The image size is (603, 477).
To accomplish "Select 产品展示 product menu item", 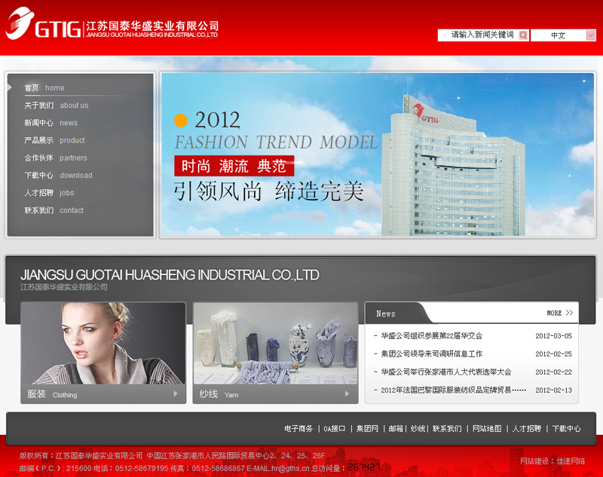I will [54, 140].
